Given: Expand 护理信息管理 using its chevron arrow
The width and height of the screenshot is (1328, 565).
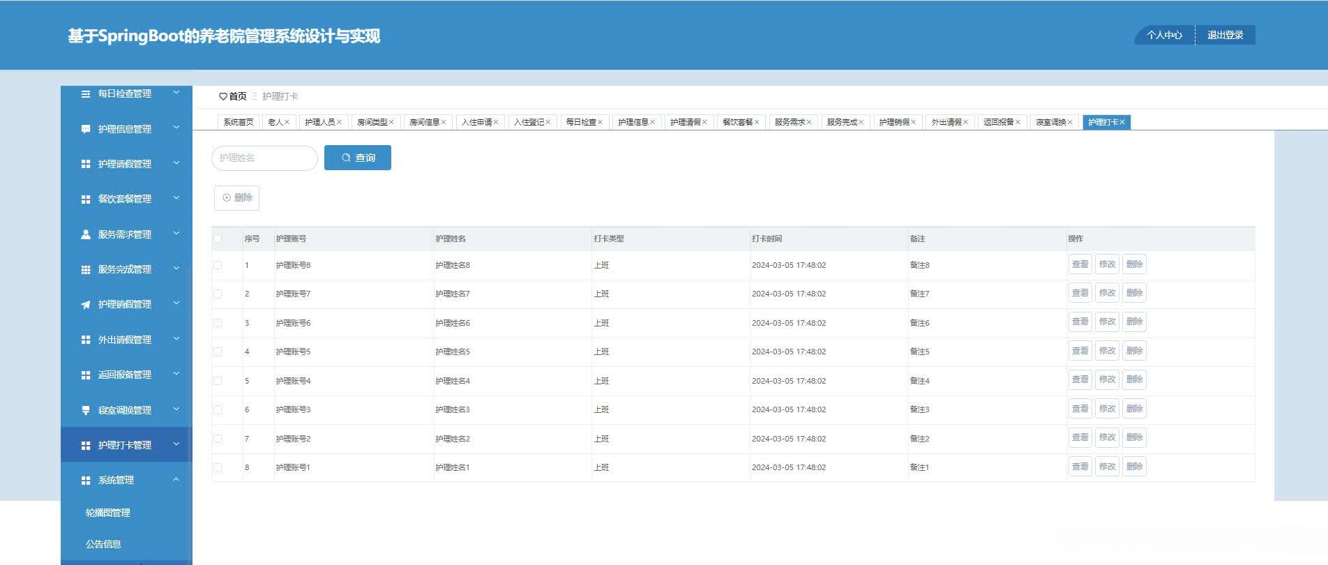Looking at the screenshot, I should (176, 128).
